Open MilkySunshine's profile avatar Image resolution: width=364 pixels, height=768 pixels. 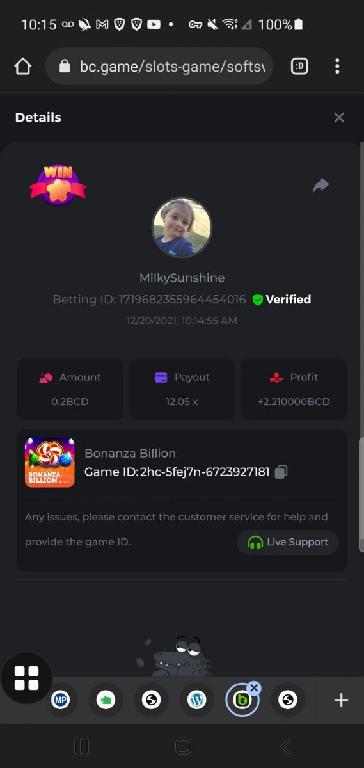point(182,227)
